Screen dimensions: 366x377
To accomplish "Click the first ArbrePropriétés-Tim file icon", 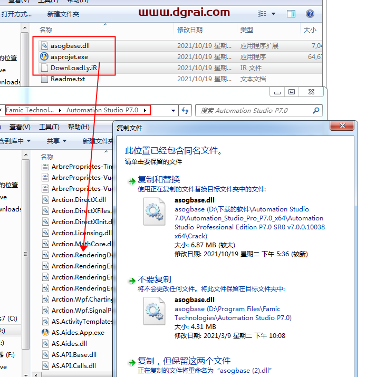I will tap(45, 167).
